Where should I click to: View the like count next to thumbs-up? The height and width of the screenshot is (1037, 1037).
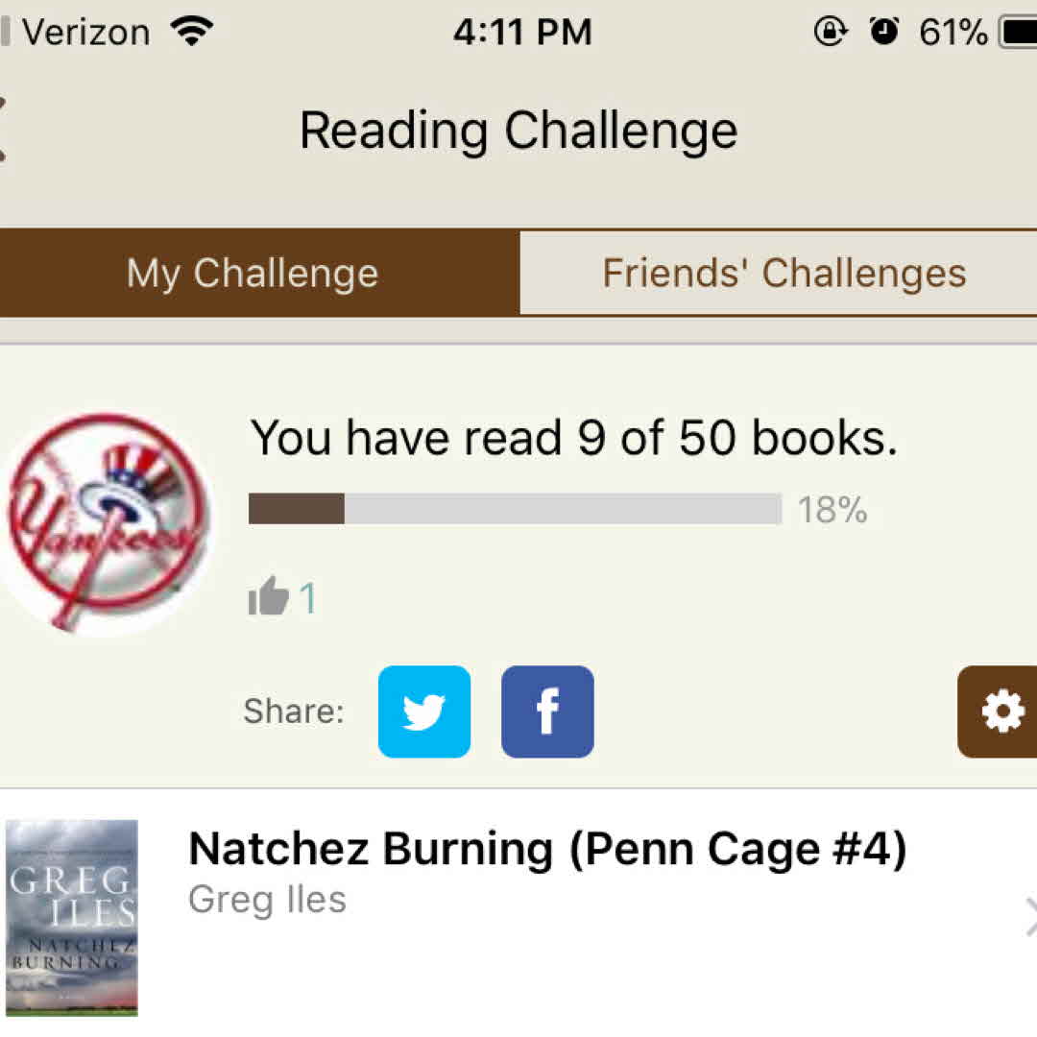pos(307,598)
